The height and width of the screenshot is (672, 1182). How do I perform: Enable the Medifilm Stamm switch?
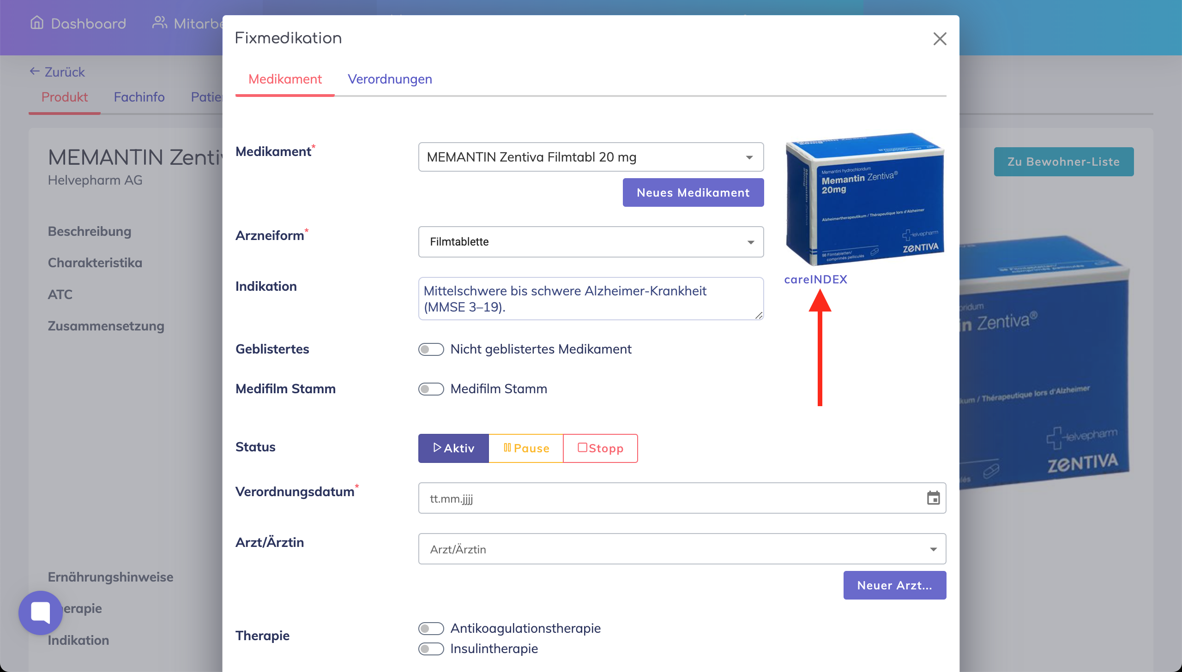coord(431,389)
